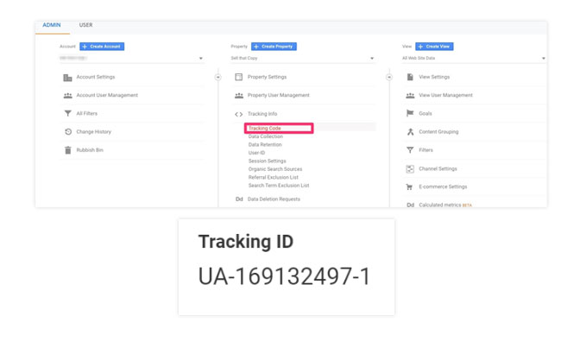Click the Account User Management people icon
The image size is (574, 341).
(67, 96)
